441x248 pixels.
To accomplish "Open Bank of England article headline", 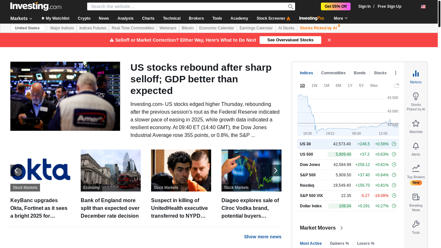I will [x=110, y=208].
